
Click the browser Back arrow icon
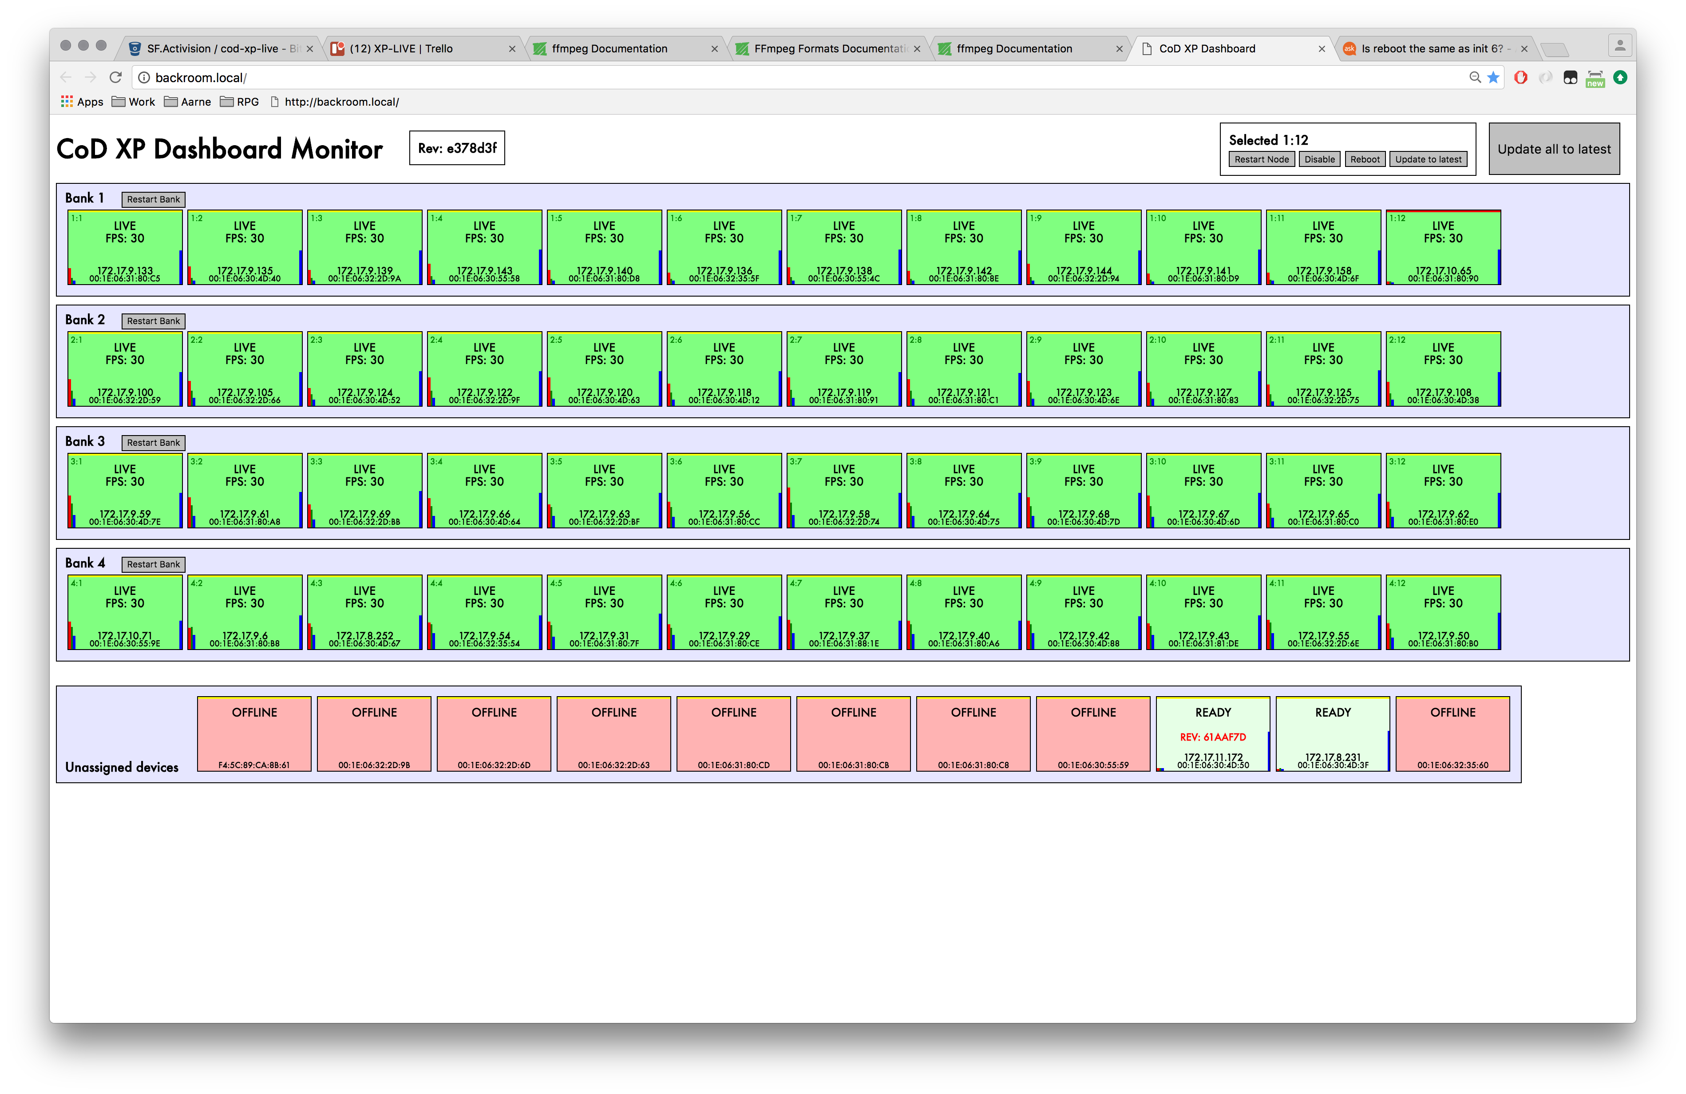click(66, 77)
